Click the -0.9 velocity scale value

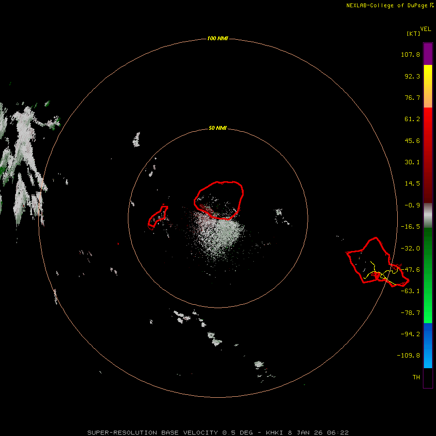pyautogui.click(x=412, y=205)
